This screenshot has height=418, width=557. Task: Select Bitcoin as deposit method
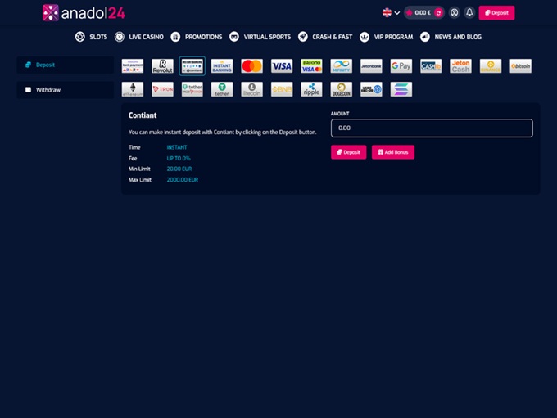(520, 66)
